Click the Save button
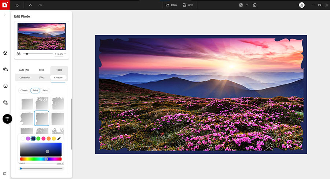Viewport: 330px width, 179px height. point(187,5)
